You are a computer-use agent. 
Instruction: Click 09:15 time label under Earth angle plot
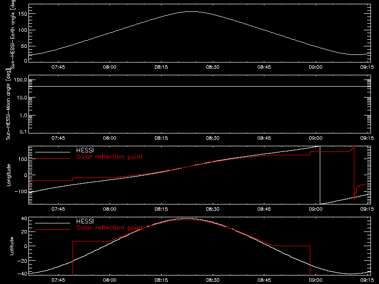point(367,67)
